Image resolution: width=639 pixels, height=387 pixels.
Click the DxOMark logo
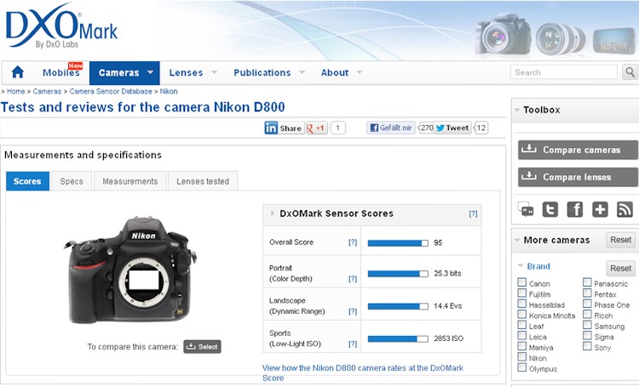click(61, 27)
